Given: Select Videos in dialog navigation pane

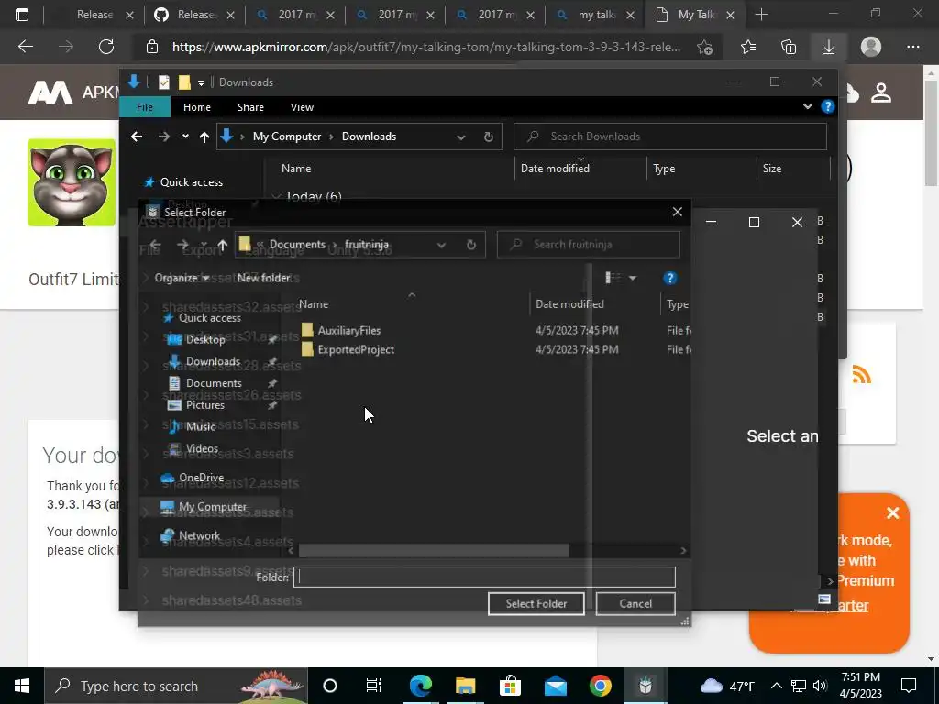Looking at the screenshot, I should point(202,448).
